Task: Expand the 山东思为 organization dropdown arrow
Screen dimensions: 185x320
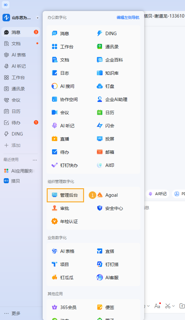Action: [x=38, y=18]
